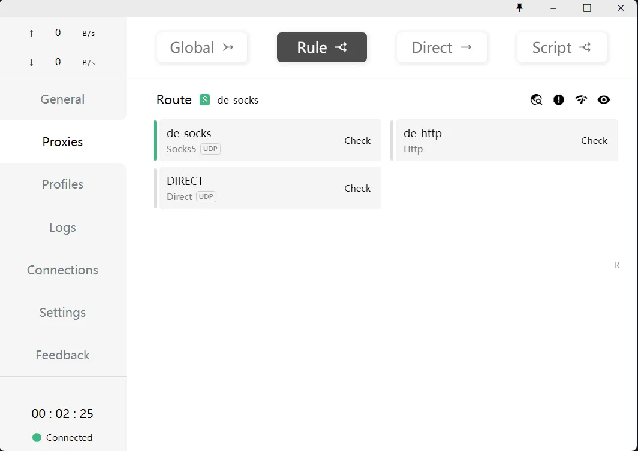Switch to Script mode
Viewport: 638px width, 451px height.
562,47
